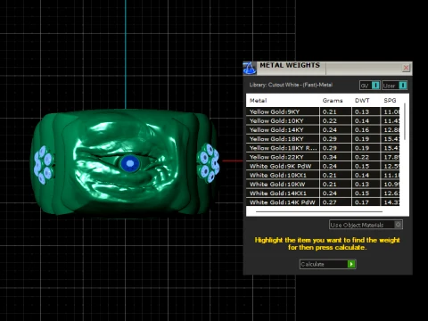Select the Yellow Gold:14KY row
Image resolution: width=428 pixels, height=321 pixels.
tap(323, 130)
